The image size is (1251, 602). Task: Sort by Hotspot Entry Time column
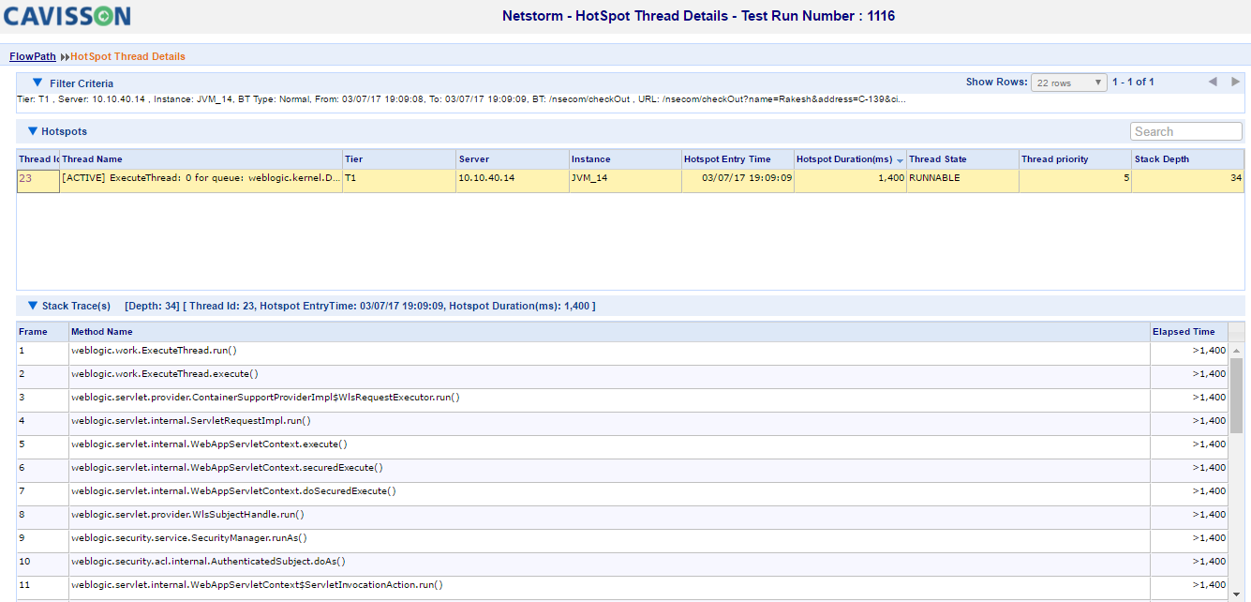click(737, 159)
